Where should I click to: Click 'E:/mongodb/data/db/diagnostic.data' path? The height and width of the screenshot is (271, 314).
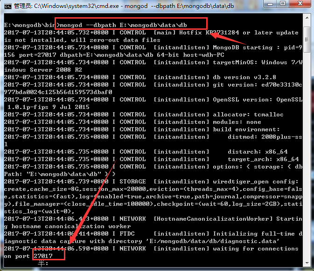pyautogui.click(x=213, y=241)
